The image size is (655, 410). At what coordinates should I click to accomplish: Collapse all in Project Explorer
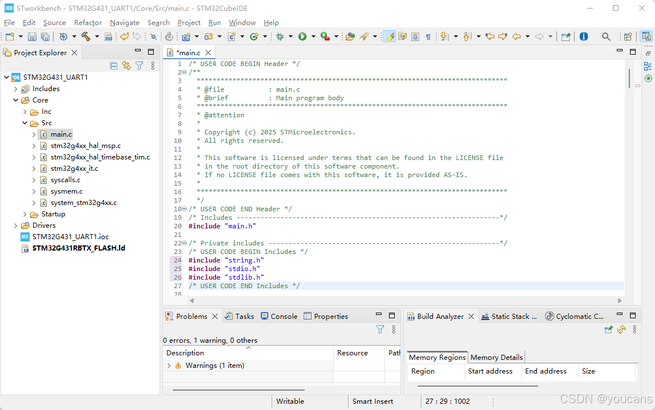pyautogui.click(x=113, y=65)
